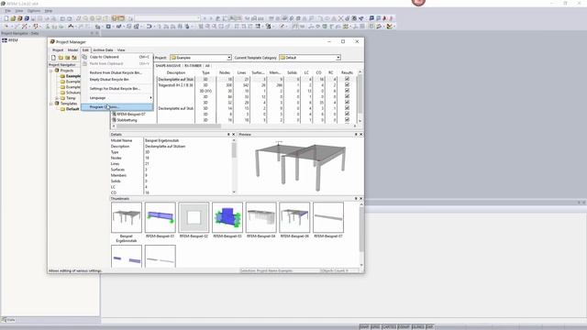Open the Project menu in Project Manager
Viewport: 587px width, 330px height.
tap(58, 49)
